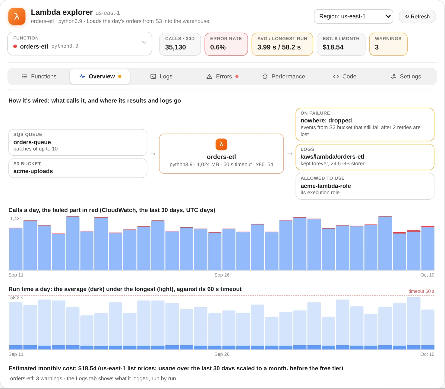Click the stopwatch icon on the Performance tab
Screen dimensions: 445x389
pos(265,76)
